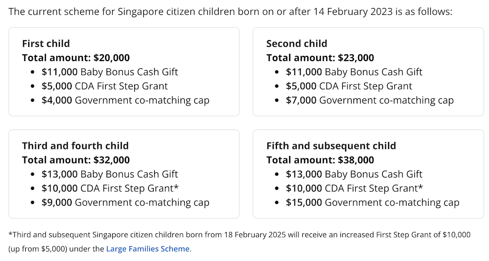Click $7,000 Government co-matching cap item

[370, 100]
